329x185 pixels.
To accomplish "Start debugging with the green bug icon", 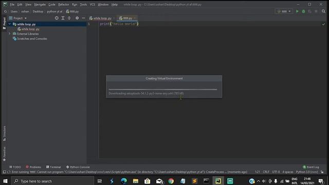I will [x=303, y=11].
